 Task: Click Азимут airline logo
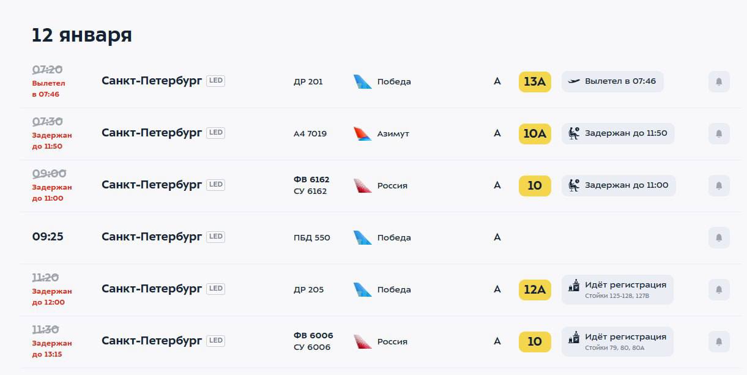(x=363, y=134)
